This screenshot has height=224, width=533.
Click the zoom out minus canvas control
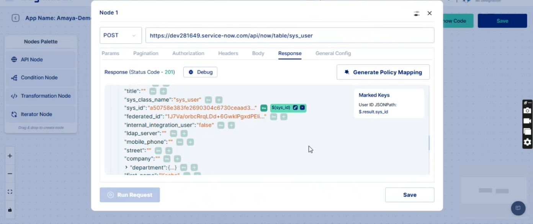click(10, 174)
